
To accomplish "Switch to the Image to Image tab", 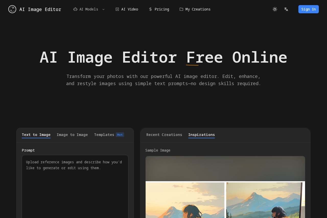I will [x=72, y=135].
